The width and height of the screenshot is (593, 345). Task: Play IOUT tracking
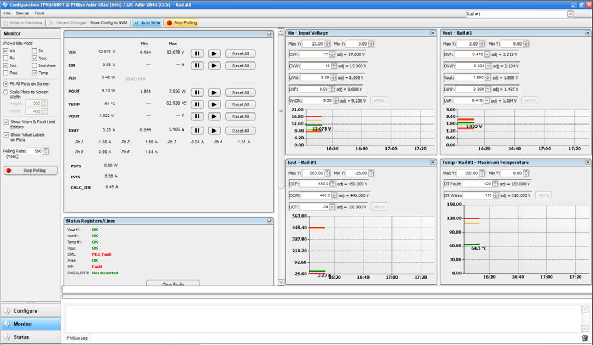(x=214, y=131)
